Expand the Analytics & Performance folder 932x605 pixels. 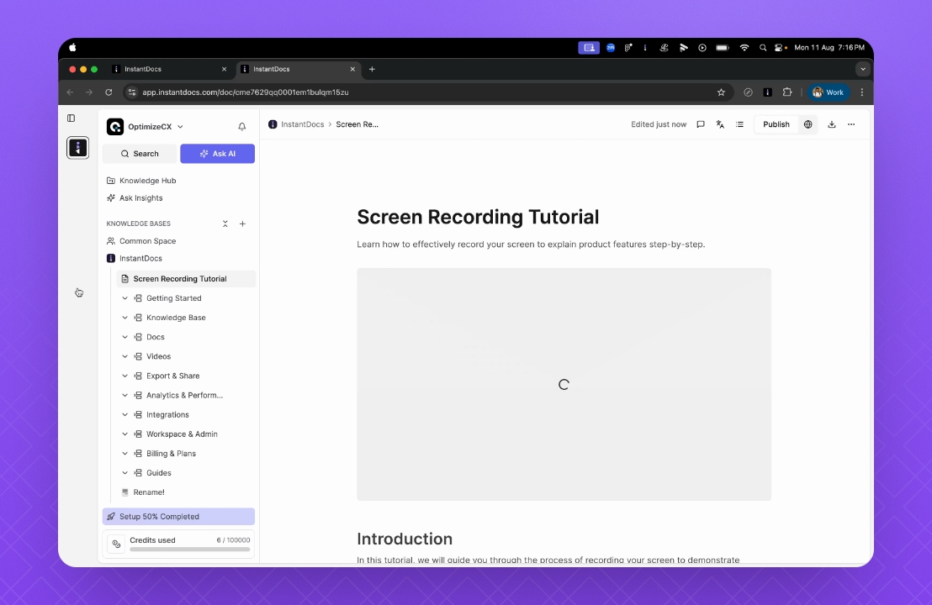tap(125, 395)
